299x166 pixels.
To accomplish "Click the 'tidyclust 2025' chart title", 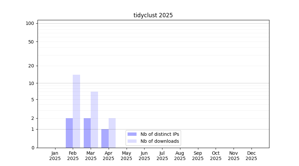I will pyautogui.click(x=153, y=15).
